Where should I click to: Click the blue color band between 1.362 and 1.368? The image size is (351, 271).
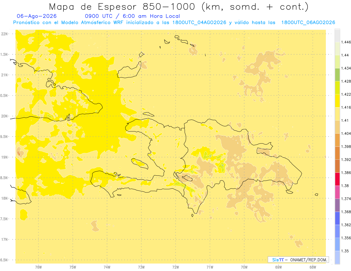(x=337, y=218)
